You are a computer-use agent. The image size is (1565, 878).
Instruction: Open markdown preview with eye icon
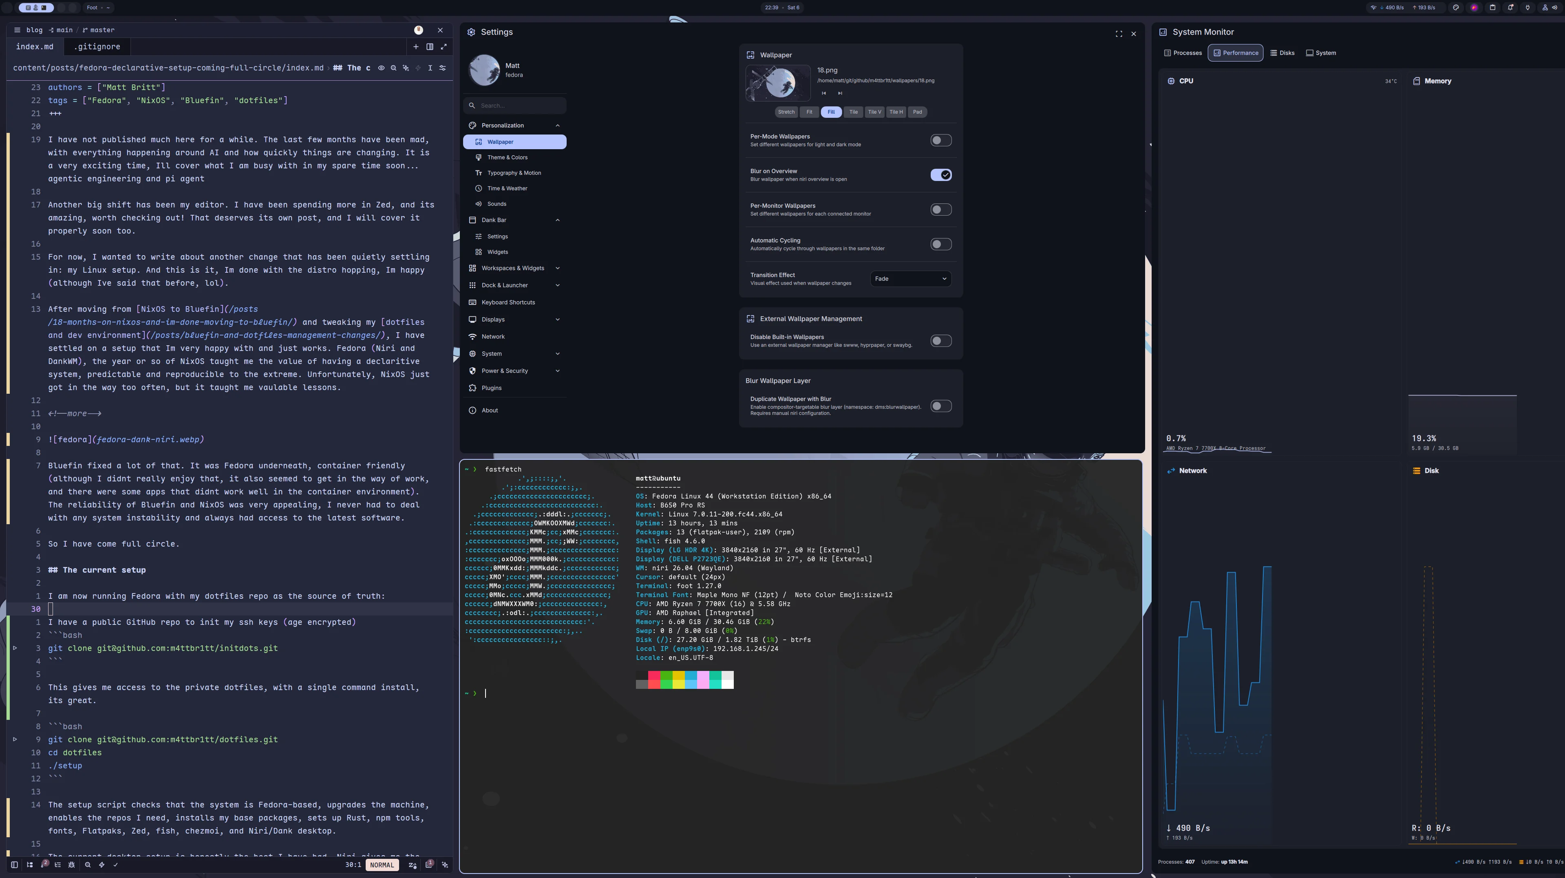coord(382,68)
